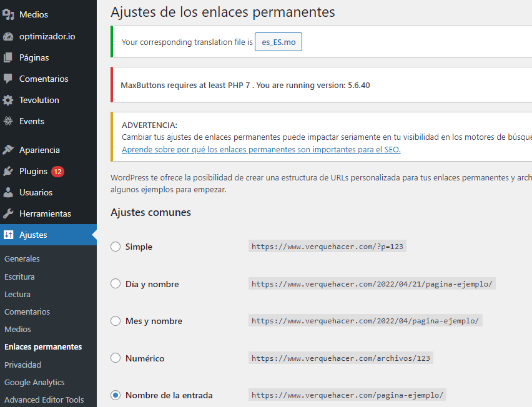Go to Privacidad settings submenu

click(x=22, y=365)
